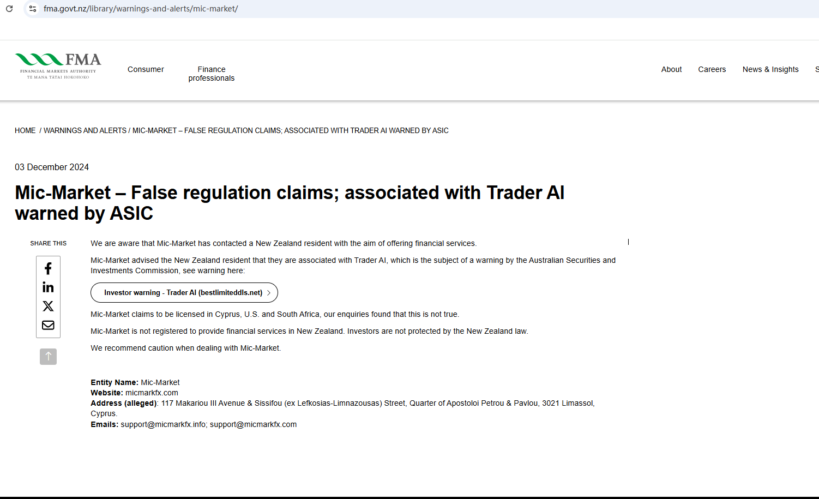Viewport: 819px width, 499px height.
Task: Click the current page breadcrumb MIC-MARKET
Action: point(291,130)
